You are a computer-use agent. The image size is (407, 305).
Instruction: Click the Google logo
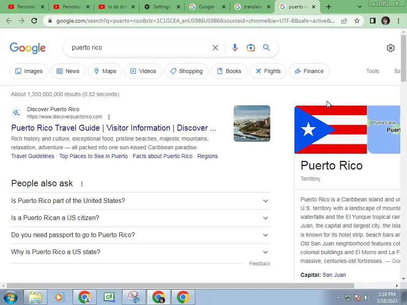(x=27, y=48)
